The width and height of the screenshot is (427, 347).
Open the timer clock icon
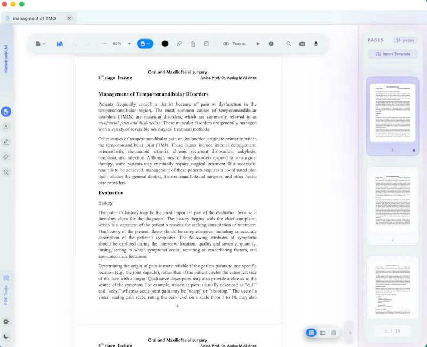(271, 44)
